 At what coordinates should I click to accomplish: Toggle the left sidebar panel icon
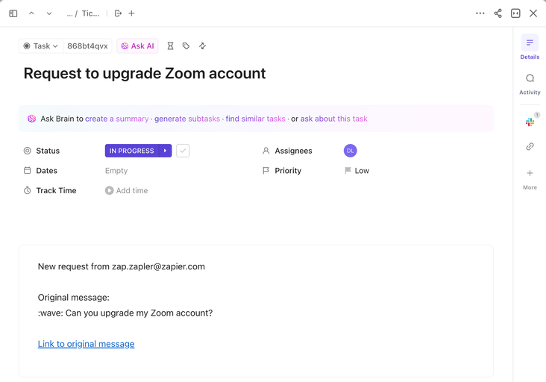coord(13,13)
